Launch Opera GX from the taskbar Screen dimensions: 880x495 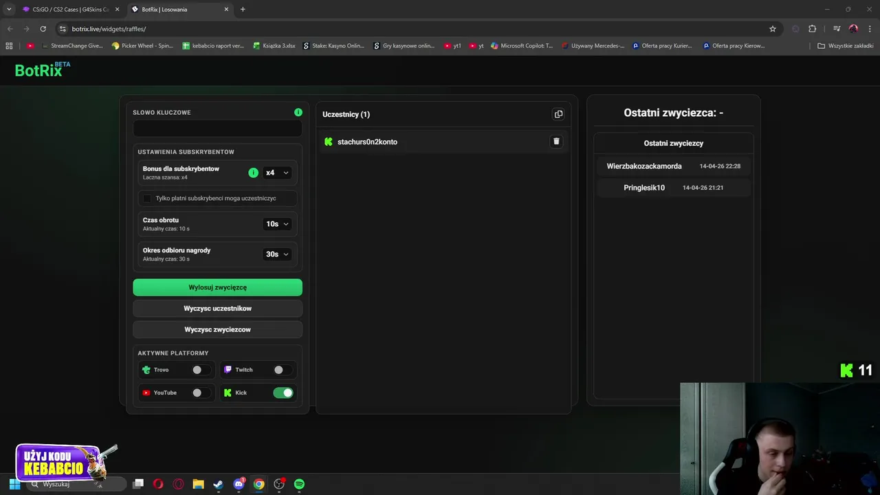coord(179,484)
